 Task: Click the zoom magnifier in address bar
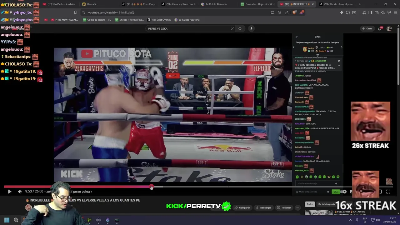pos(279,12)
